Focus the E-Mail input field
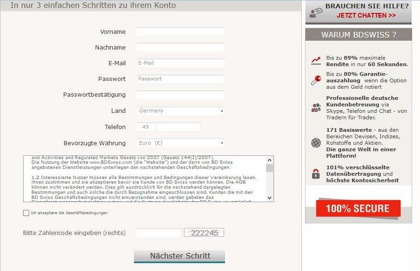420x271 pixels. 181,63
